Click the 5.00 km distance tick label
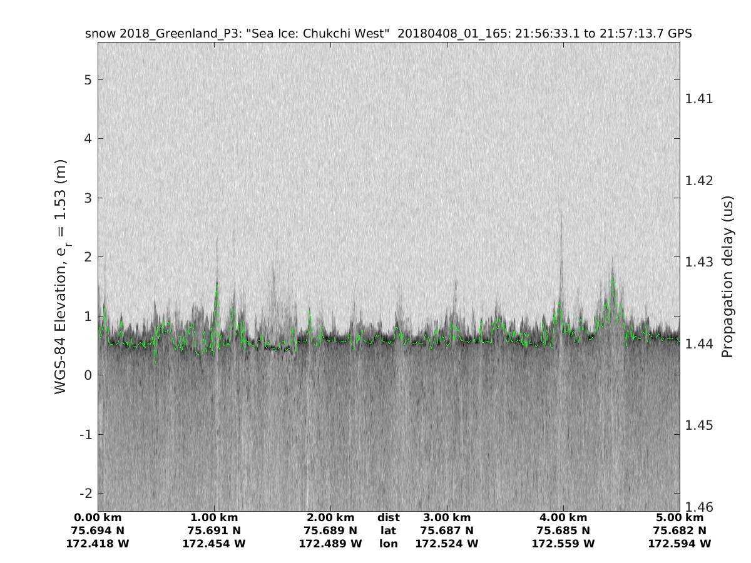The width and height of the screenshot is (751, 563). 680,517
